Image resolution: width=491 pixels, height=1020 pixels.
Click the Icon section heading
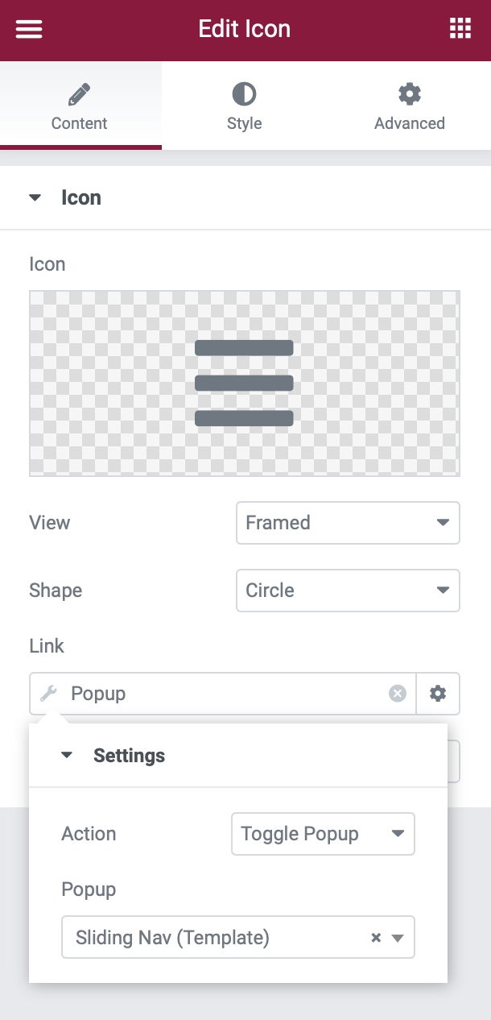pyautogui.click(x=81, y=198)
